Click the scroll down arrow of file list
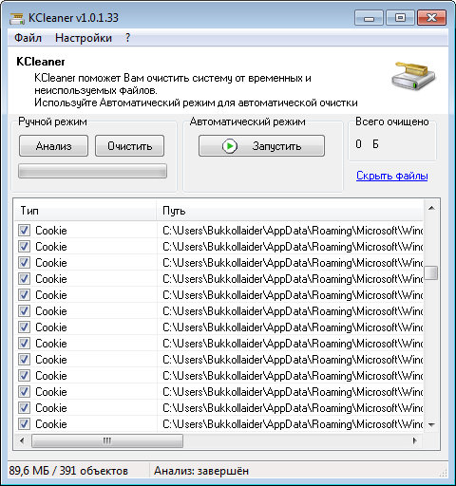This screenshot has width=456, height=486. [x=431, y=424]
